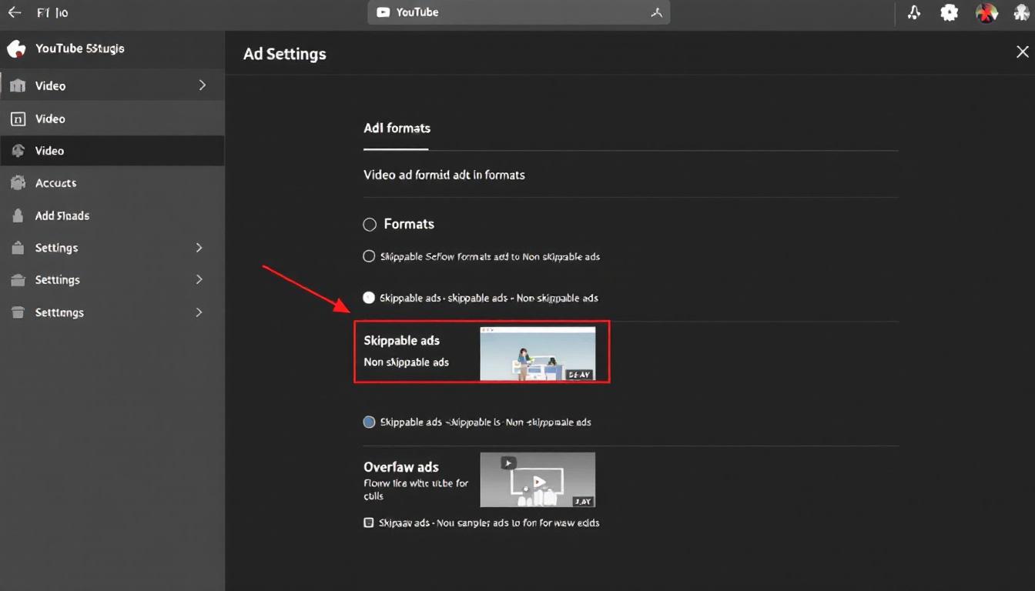This screenshot has height=591, width=1035.
Task: Select the YouTube logo in the search bar
Action: click(384, 12)
